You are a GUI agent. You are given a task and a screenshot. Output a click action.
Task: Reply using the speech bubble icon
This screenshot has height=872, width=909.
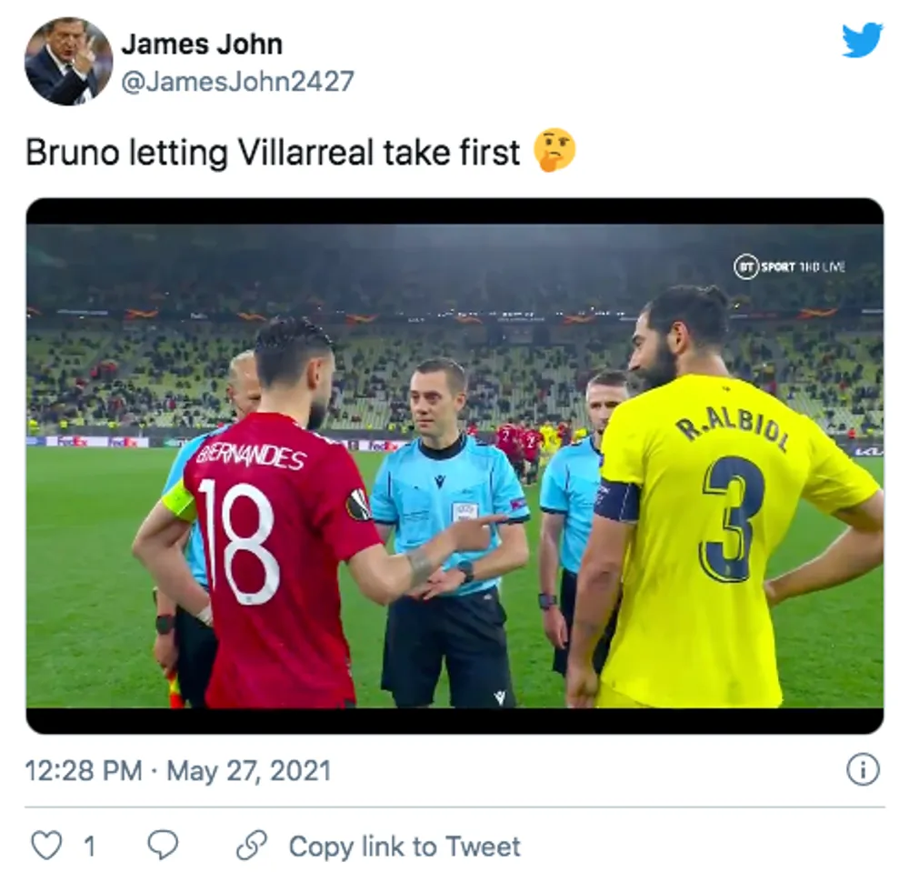click(163, 846)
